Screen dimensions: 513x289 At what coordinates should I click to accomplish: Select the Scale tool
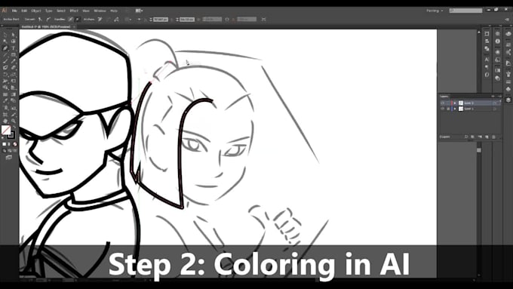[x=14, y=75]
